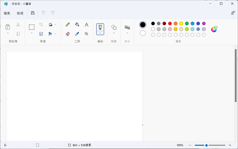This screenshot has width=238, height=149.
Task: Click the zoom out minus button
Action: pos(190,145)
